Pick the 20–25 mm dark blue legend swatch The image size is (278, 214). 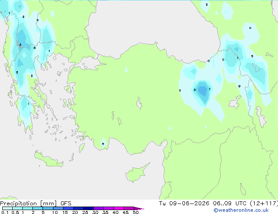tap(78, 208)
